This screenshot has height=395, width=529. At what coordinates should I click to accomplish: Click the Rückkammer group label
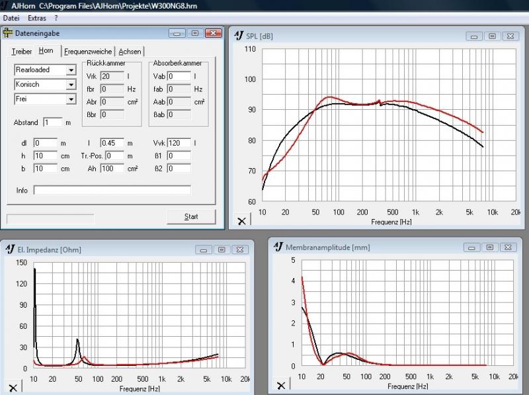(106, 63)
